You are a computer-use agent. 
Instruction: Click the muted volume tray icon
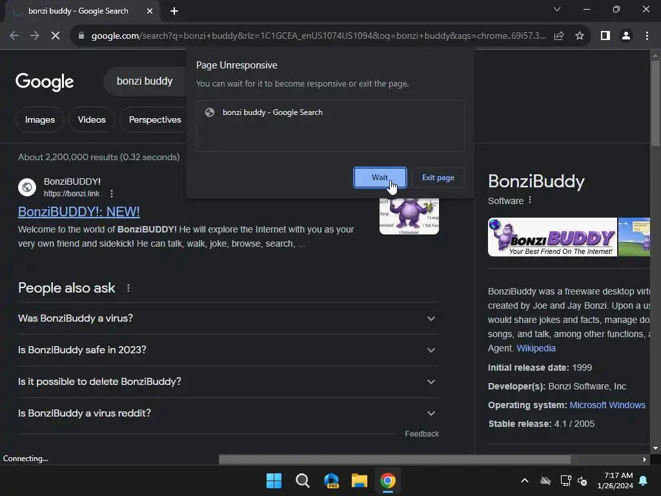click(583, 480)
